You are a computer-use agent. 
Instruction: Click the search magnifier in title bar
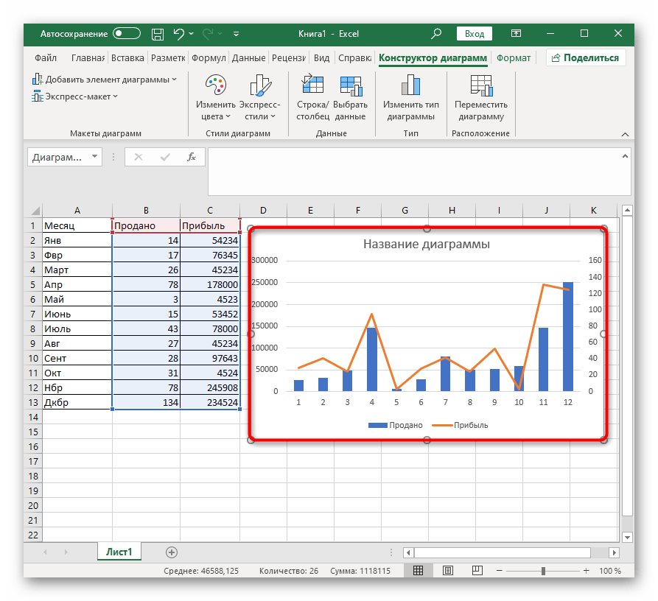point(436,34)
